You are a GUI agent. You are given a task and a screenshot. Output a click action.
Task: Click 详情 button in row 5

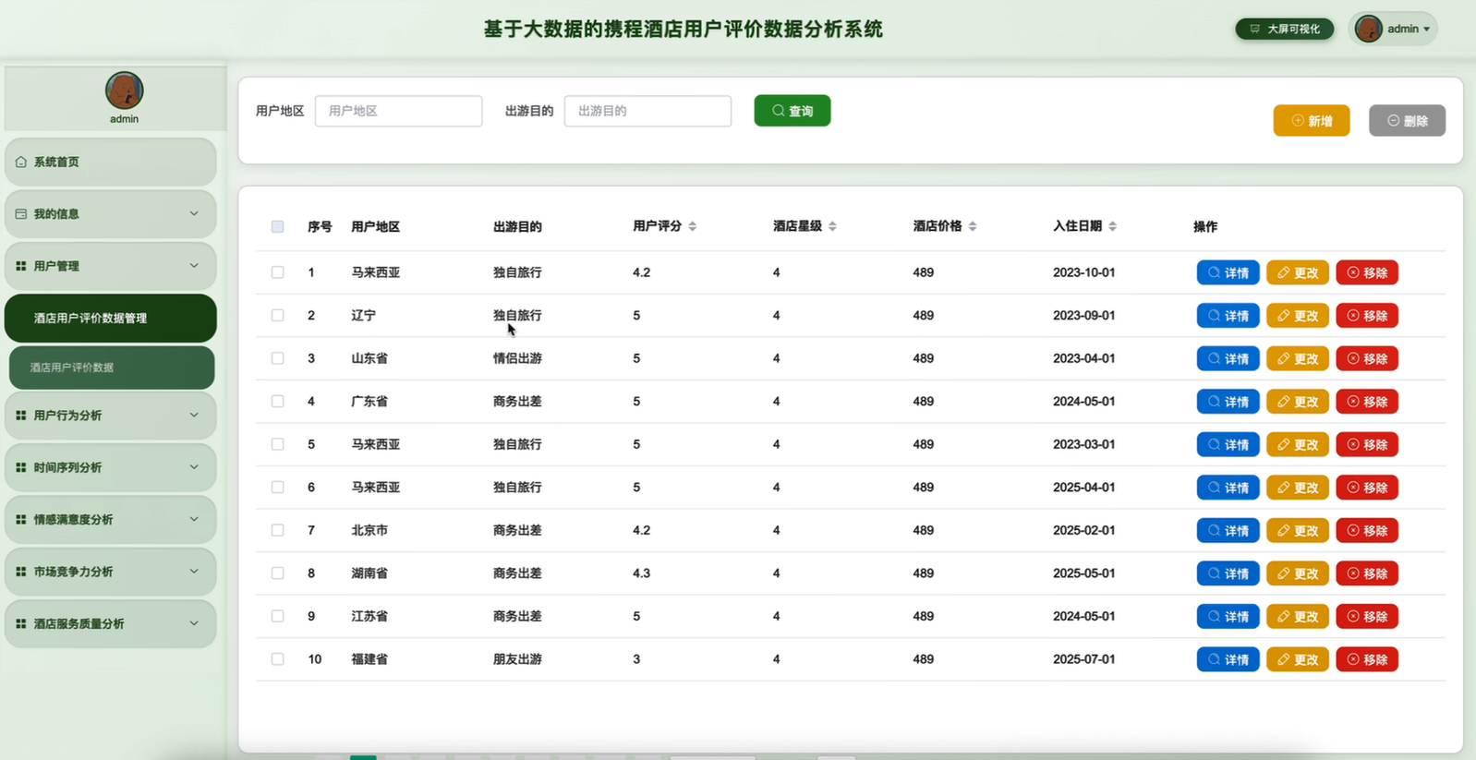point(1228,444)
